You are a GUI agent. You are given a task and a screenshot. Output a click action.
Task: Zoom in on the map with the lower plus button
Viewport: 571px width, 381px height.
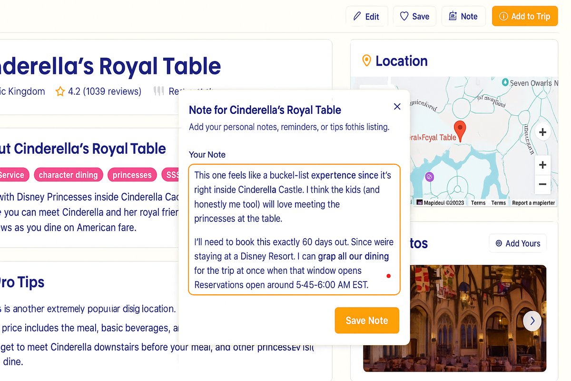pyautogui.click(x=542, y=165)
